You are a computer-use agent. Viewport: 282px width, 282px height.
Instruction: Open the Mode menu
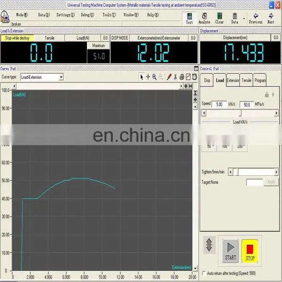[x=22, y=15]
